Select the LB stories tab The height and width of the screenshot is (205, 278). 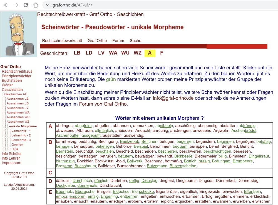pos(77,53)
